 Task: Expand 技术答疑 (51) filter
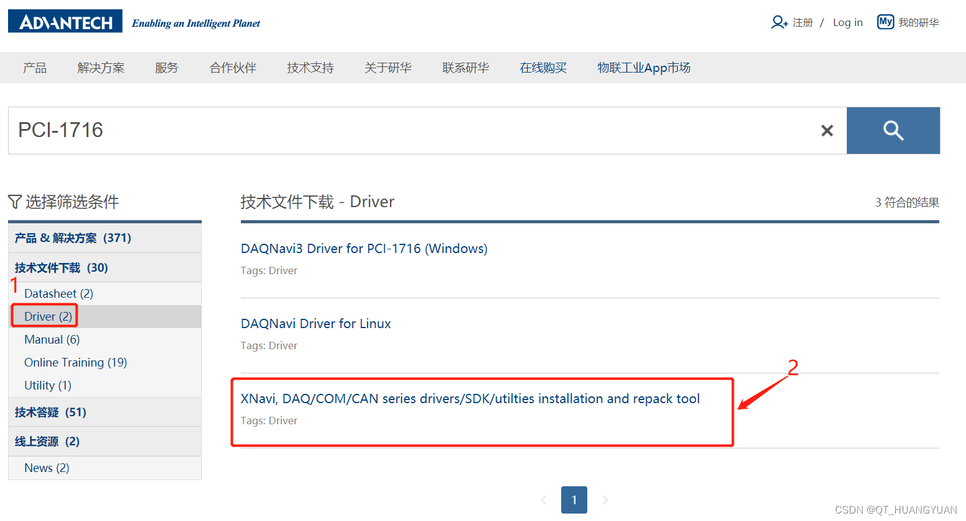click(105, 412)
